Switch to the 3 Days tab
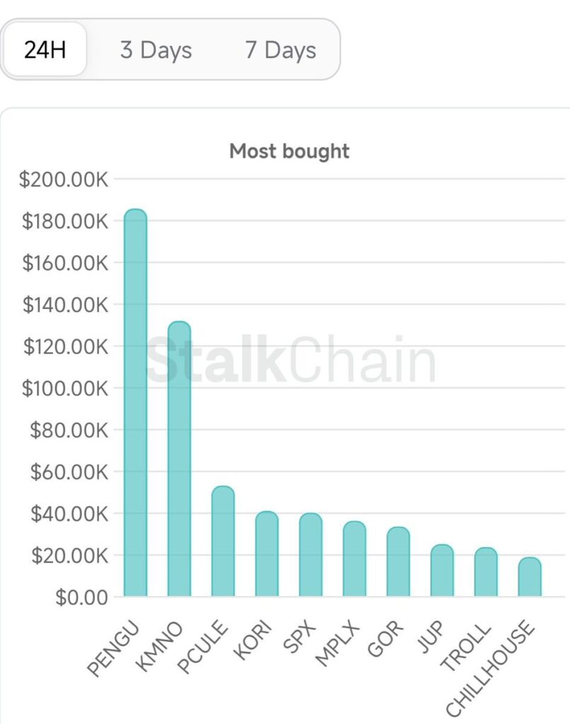The width and height of the screenshot is (570, 724). tap(156, 50)
